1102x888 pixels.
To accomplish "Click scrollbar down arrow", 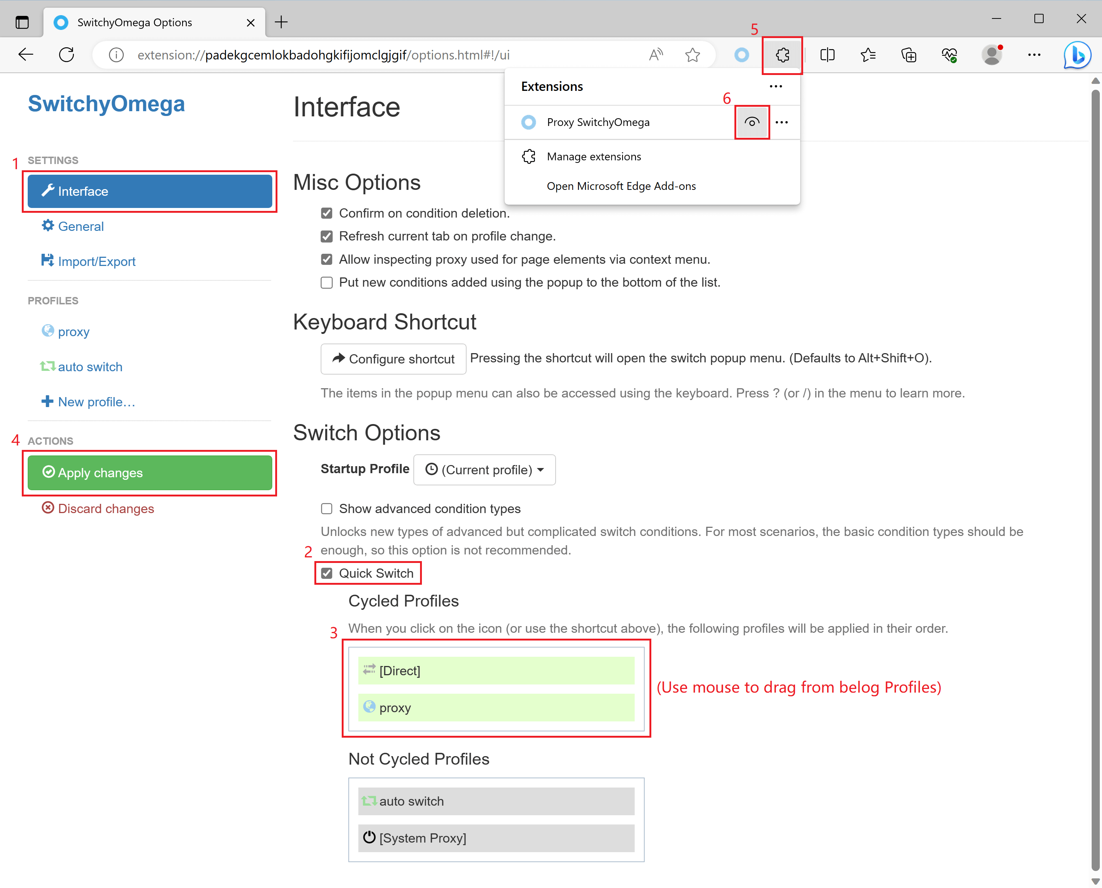I will [x=1095, y=881].
